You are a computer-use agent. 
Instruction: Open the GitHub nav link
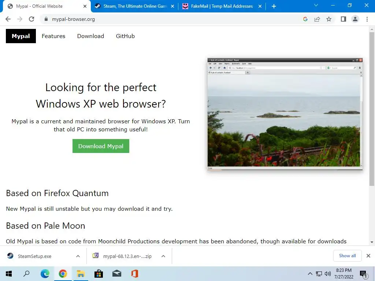click(125, 36)
